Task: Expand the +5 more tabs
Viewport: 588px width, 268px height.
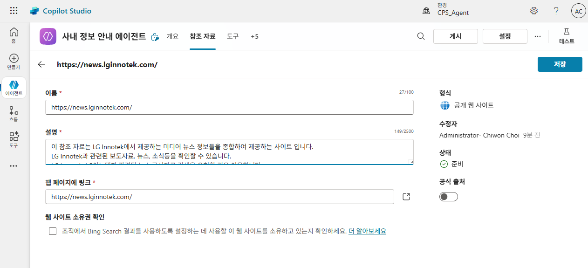Action: (254, 36)
